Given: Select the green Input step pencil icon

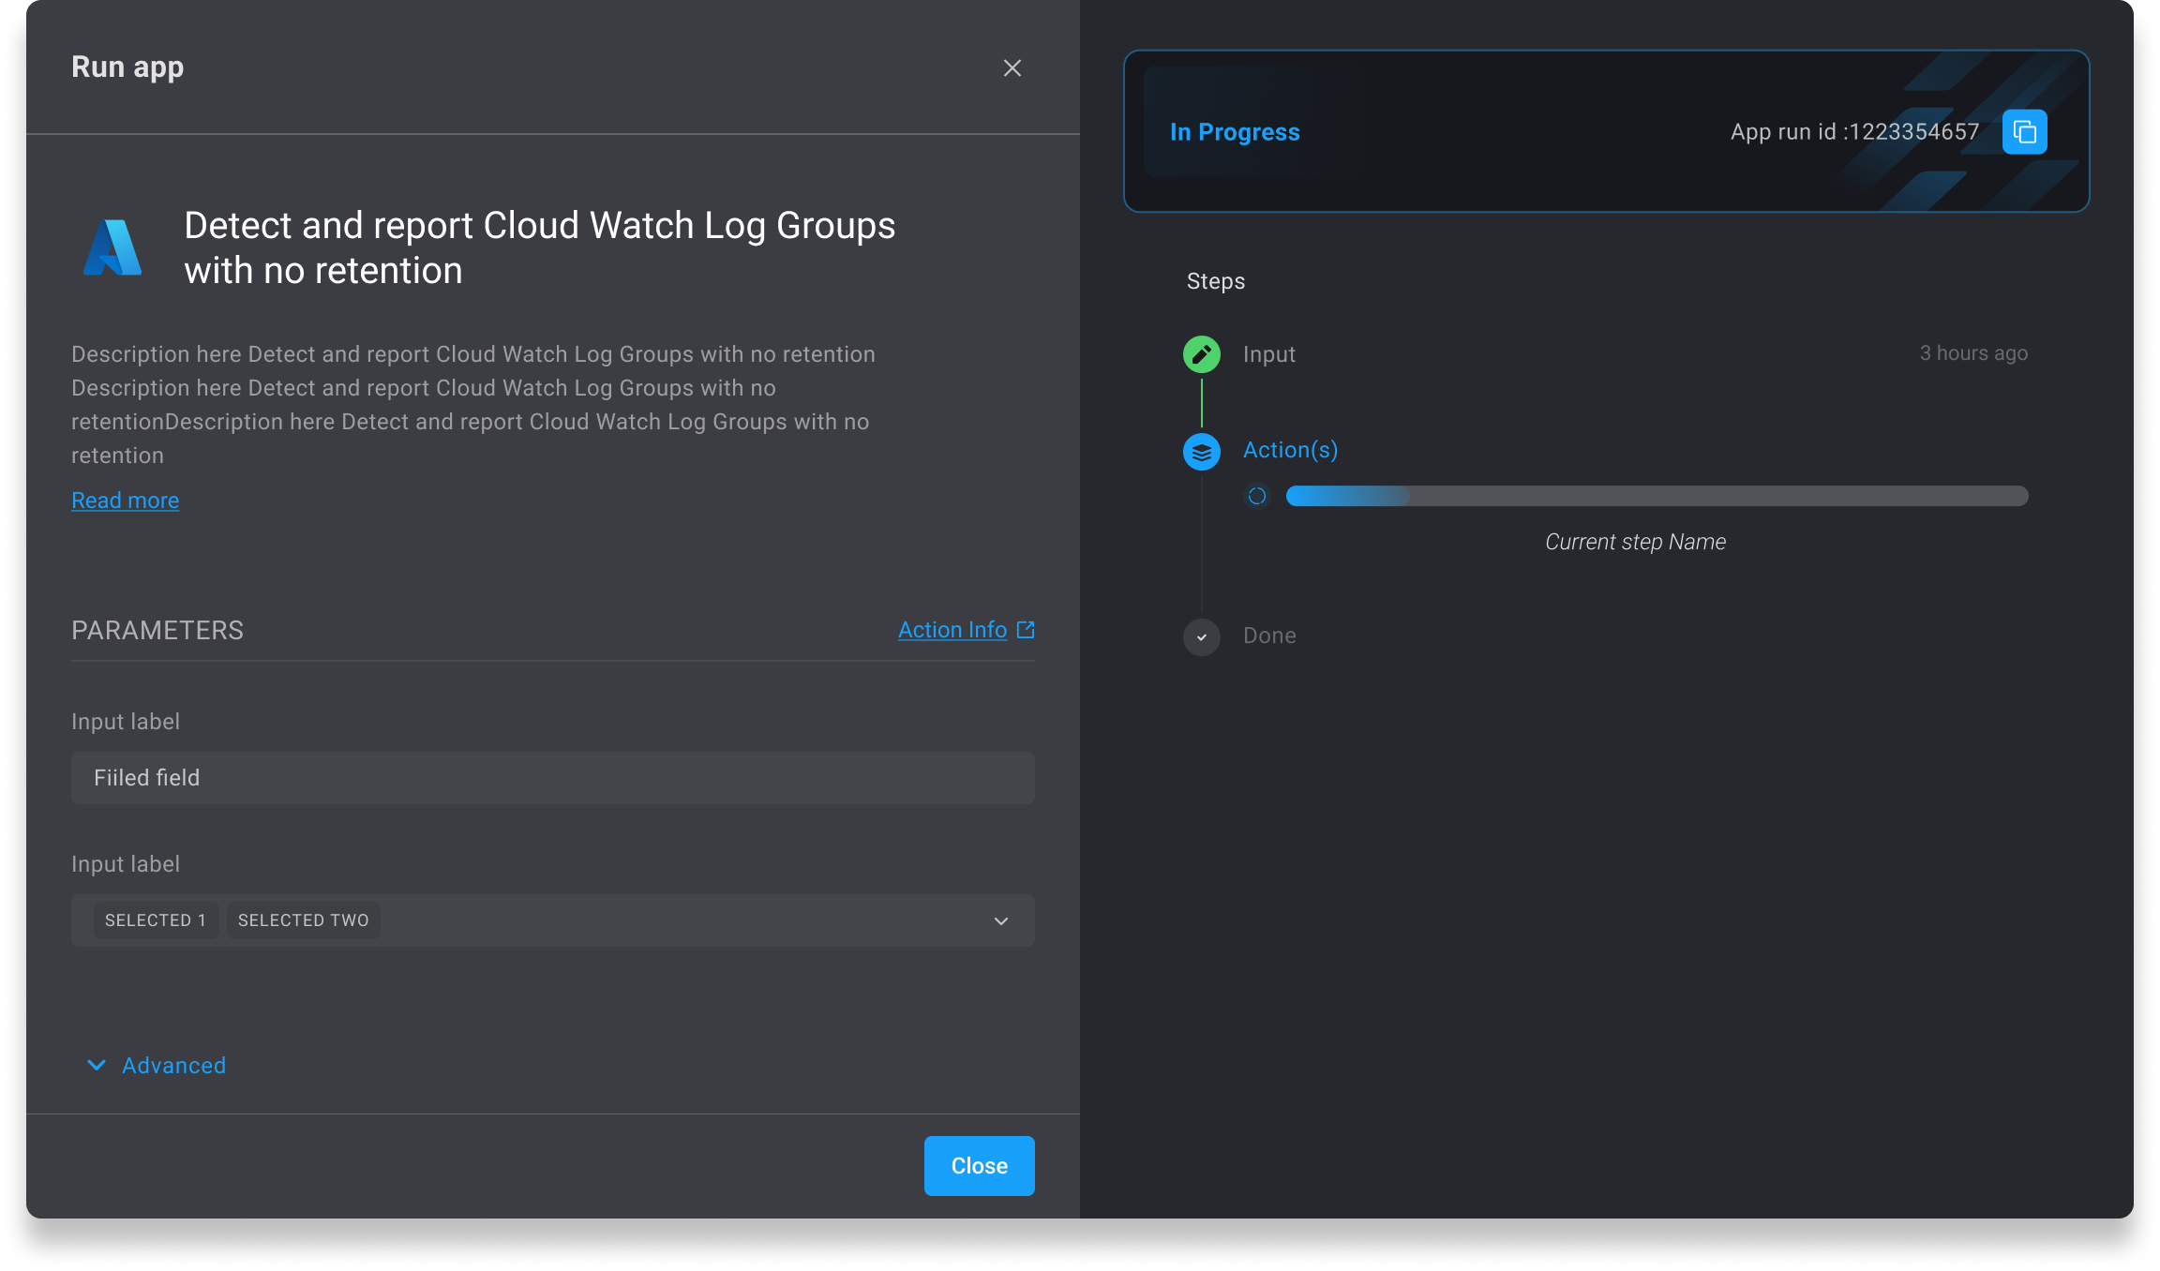Looking at the screenshot, I should click(x=1202, y=354).
